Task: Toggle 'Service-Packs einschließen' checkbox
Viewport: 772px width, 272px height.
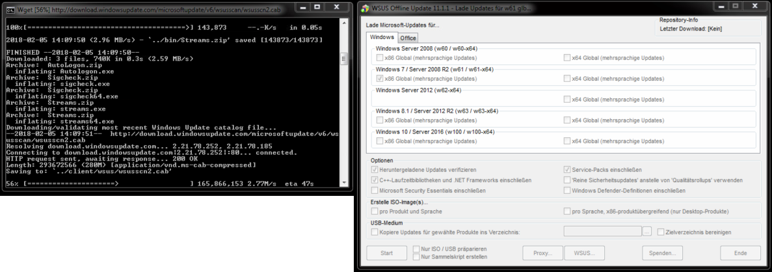Action: point(567,170)
